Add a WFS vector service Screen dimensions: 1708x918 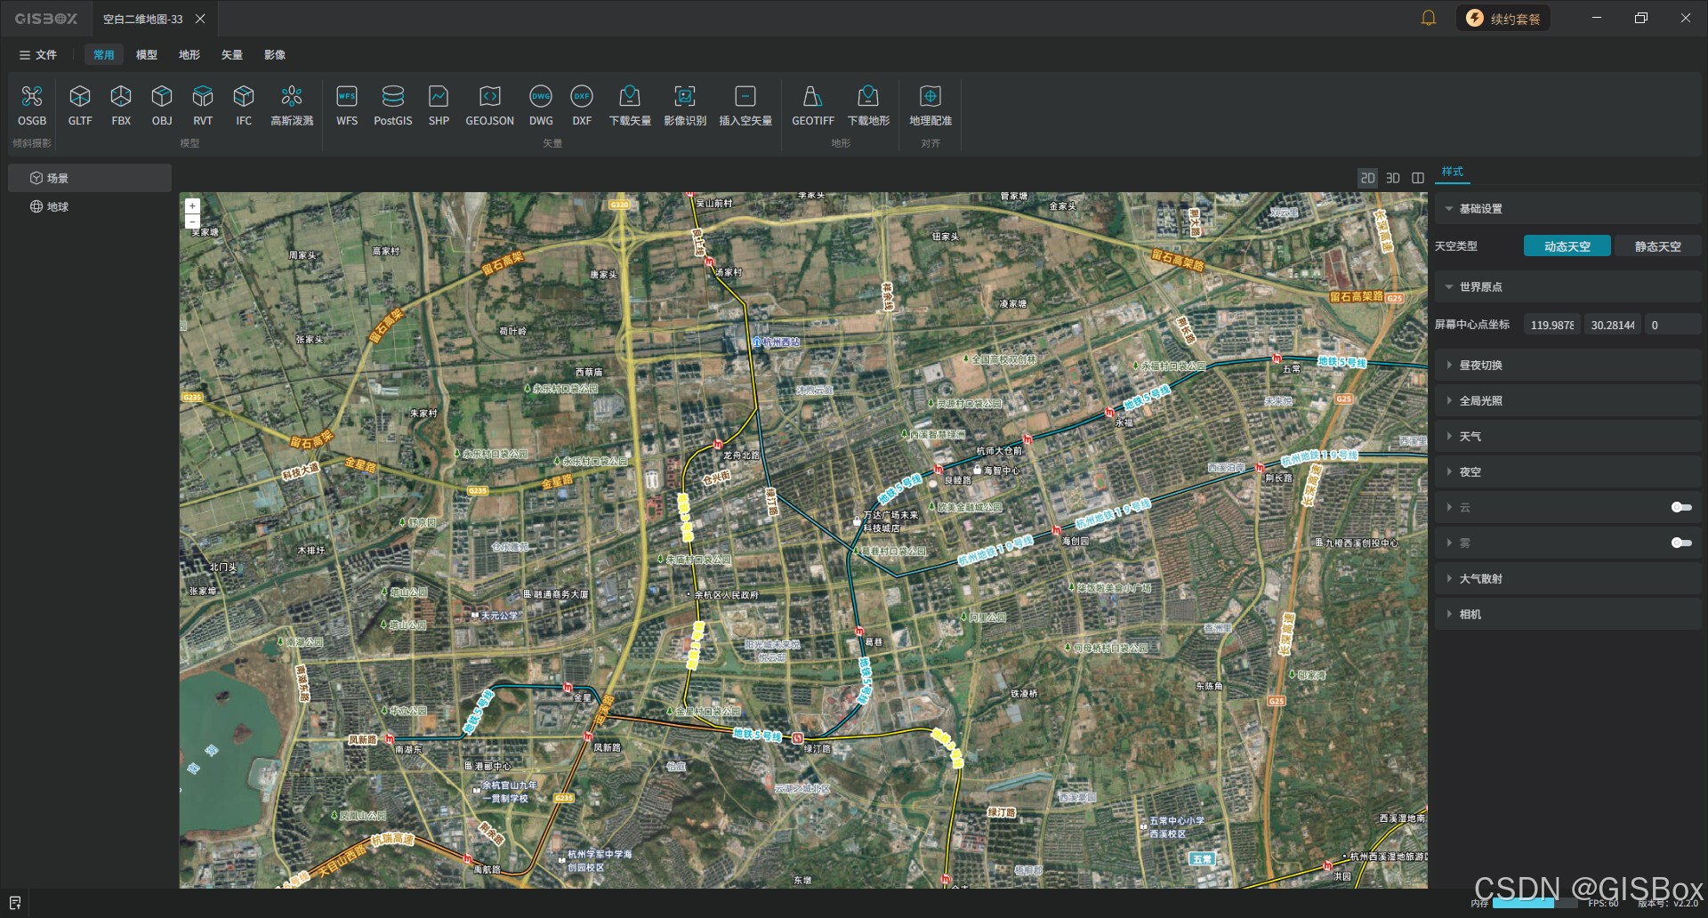coord(347,105)
